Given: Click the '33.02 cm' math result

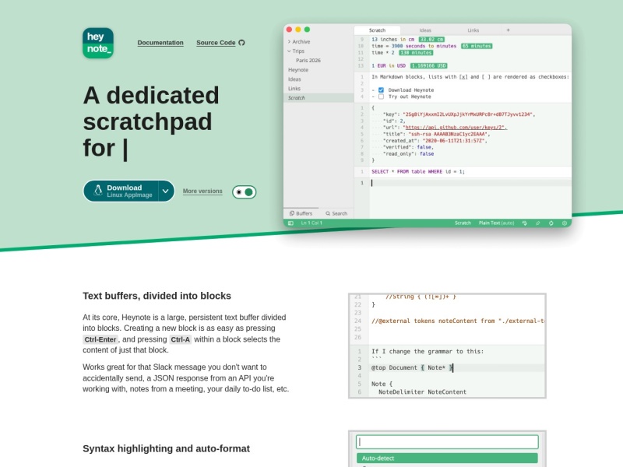Looking at the screenshot, I should coord(431,40).
